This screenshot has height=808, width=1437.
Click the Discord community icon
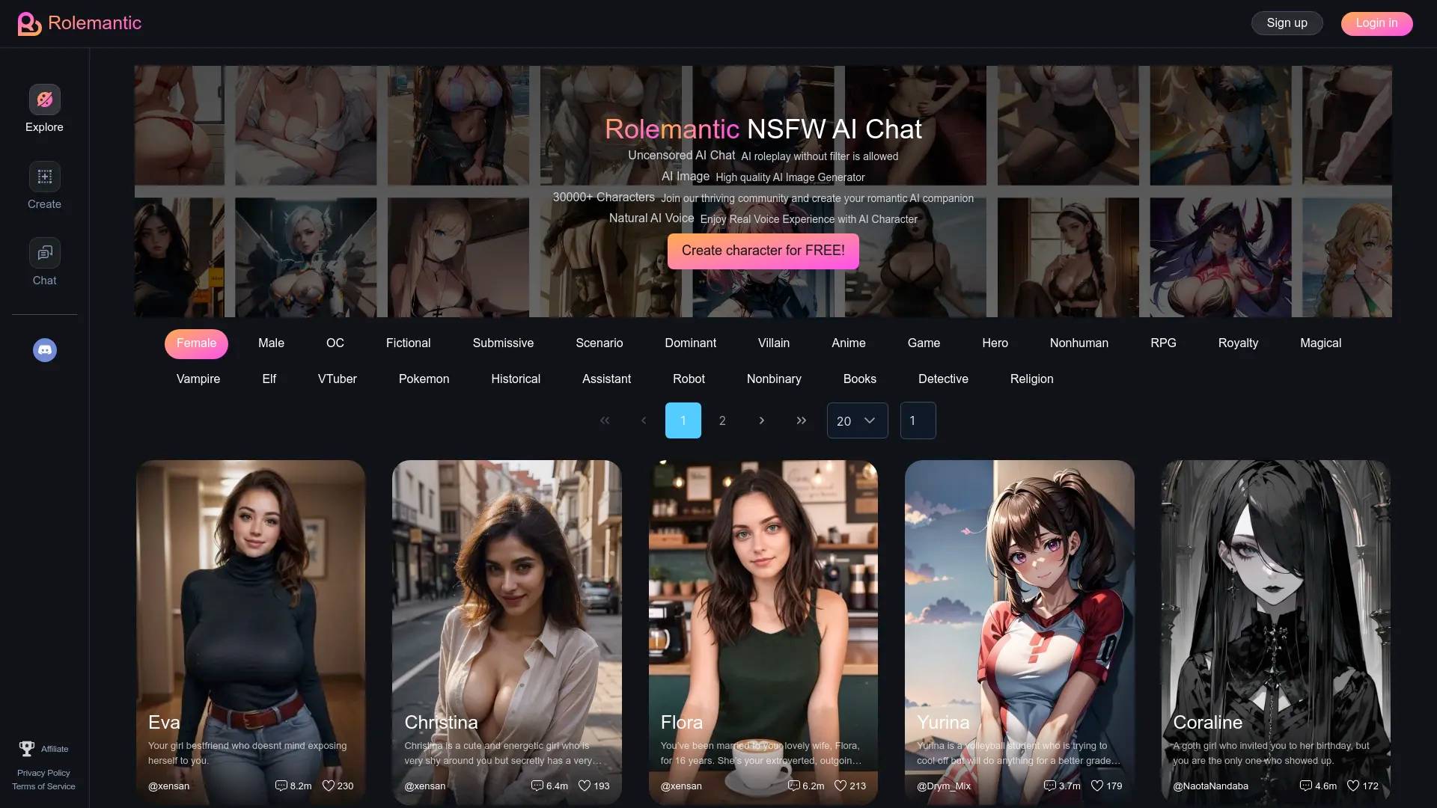(44, 350)
